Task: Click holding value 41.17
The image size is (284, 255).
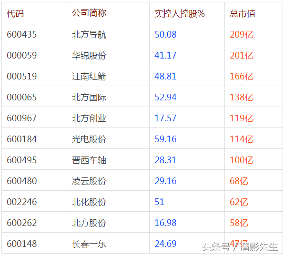Action: point(165,55)
